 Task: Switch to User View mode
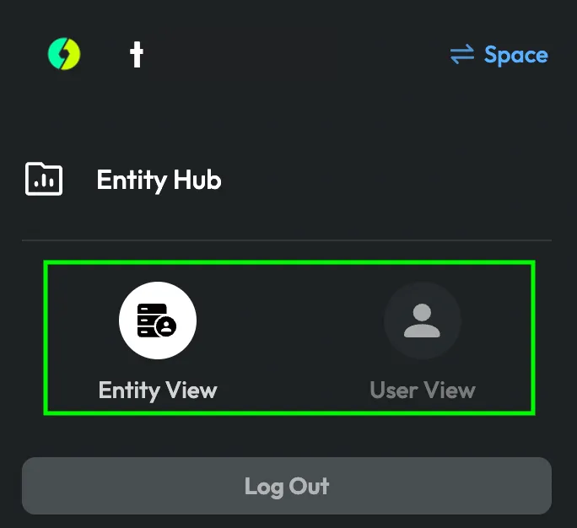coord(422,339)
